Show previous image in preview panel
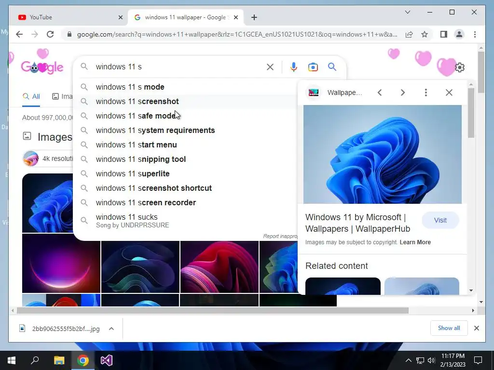494x370 pixels. click(x=380, y=92)
